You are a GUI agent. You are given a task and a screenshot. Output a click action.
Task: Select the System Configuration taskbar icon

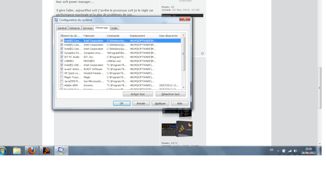tap(61, 150)
